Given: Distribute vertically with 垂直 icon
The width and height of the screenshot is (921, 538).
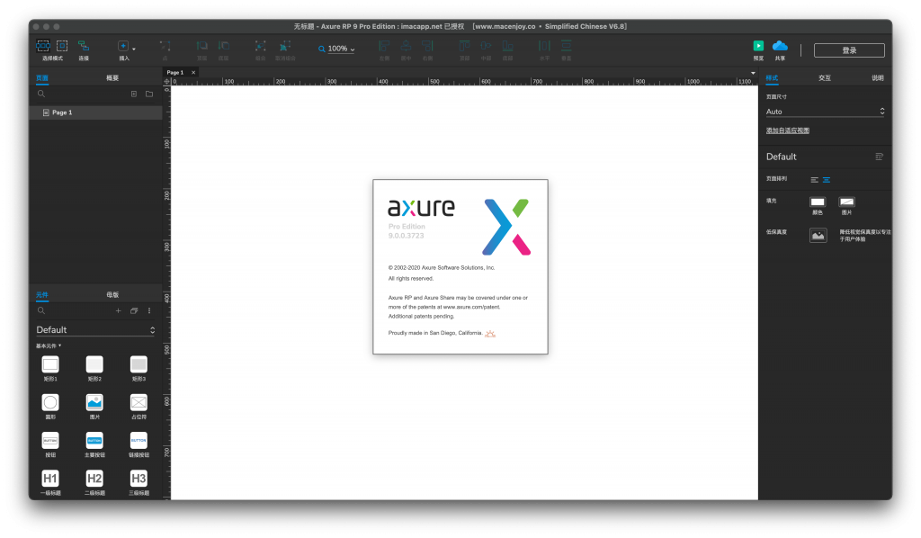Looking at the screenshot, I should 567,46.
